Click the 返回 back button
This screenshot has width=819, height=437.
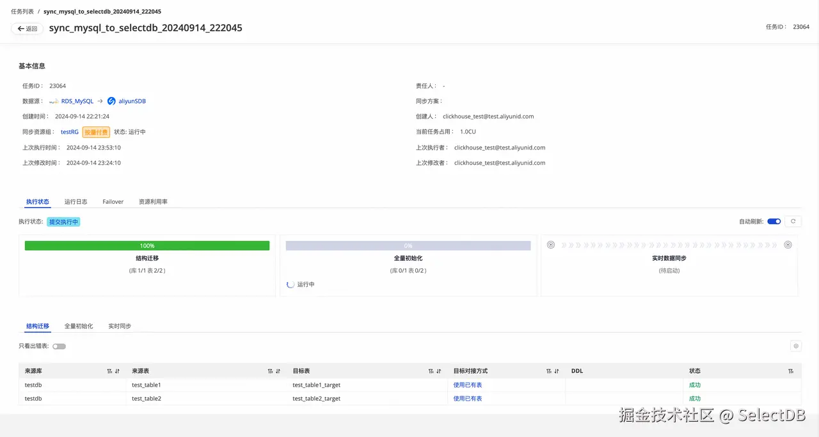tap(28, 29)
